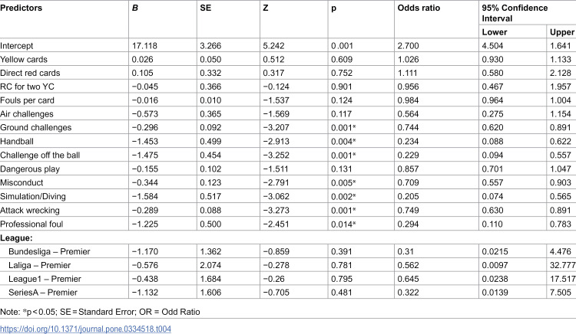Select the Lower sub-column header
This screenshot has height=334, width=576.
(495, 32)
